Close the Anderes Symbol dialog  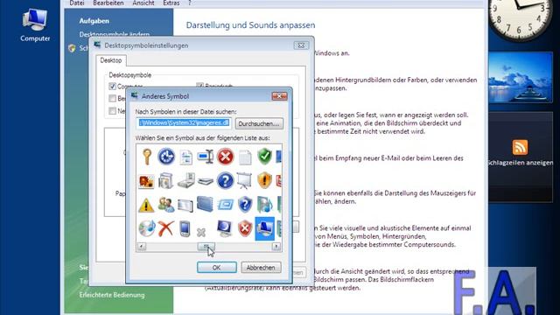(x=279, y=96)
